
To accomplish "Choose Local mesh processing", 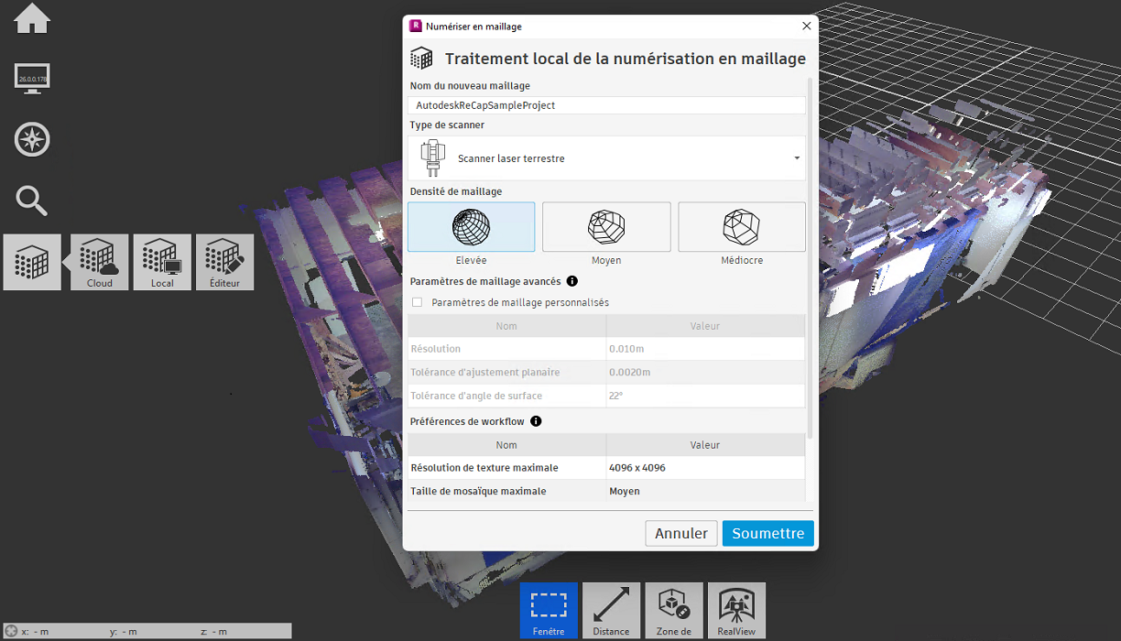I will [x=162, y=262].
